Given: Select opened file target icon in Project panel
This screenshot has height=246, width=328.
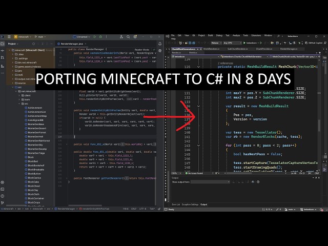Looking at the screenshot, I should (x=34, y=44).
